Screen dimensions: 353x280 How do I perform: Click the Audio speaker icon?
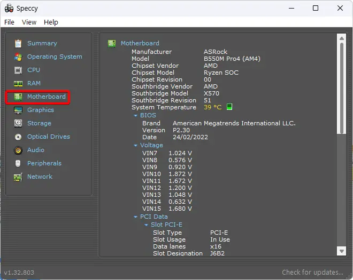click(x=18, y=150)
